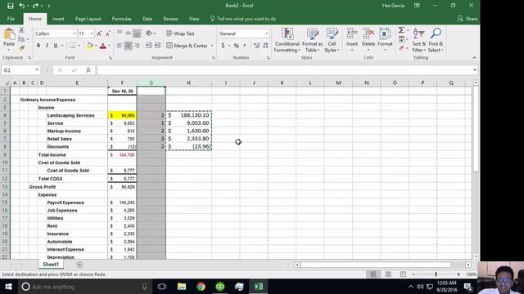This screenshot has height=294, width=524.
Task: Open the File tab
Action: point(11,19)
